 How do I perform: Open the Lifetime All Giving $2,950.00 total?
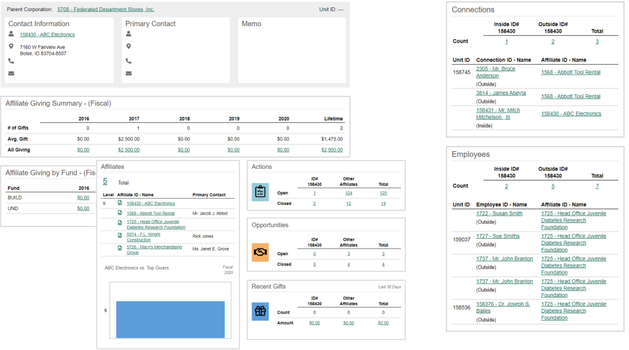pyautogui.click(x=332, y=150)
